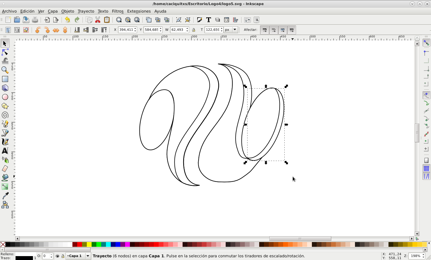The width and height of the screenshot is (431, 260).
Task: Pick the magenta palette swatch
Action: [x=128, y=244]
